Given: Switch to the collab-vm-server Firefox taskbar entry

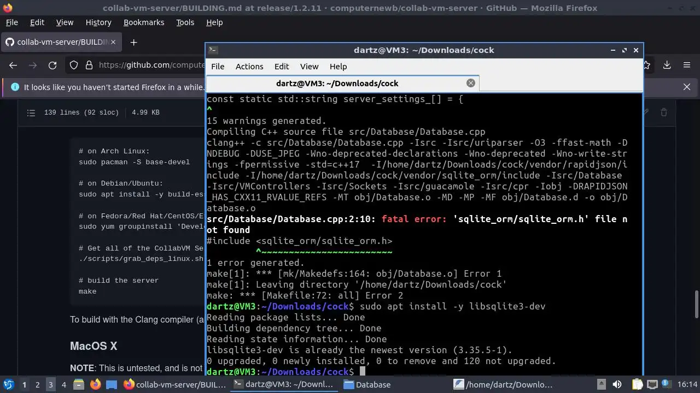Looking at the screenshot, I should point(175,384).
